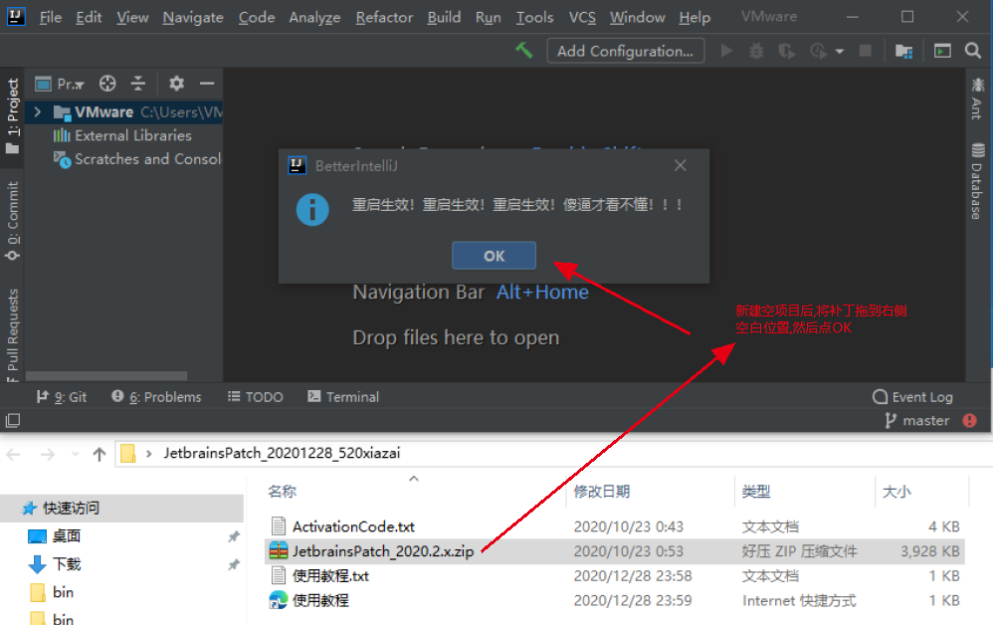Click the Debug bug icon in toolbar
The width and height of the screenshot is (993, 625).
756,51
